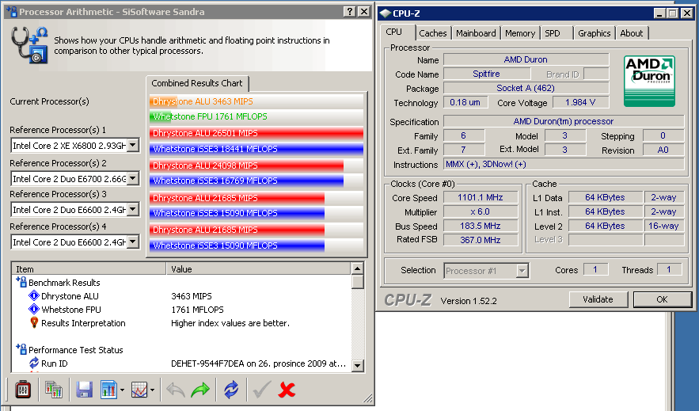Click the results list scrollbar down arrow
This screenshot has height=411, width=699.
coord(358,366)
